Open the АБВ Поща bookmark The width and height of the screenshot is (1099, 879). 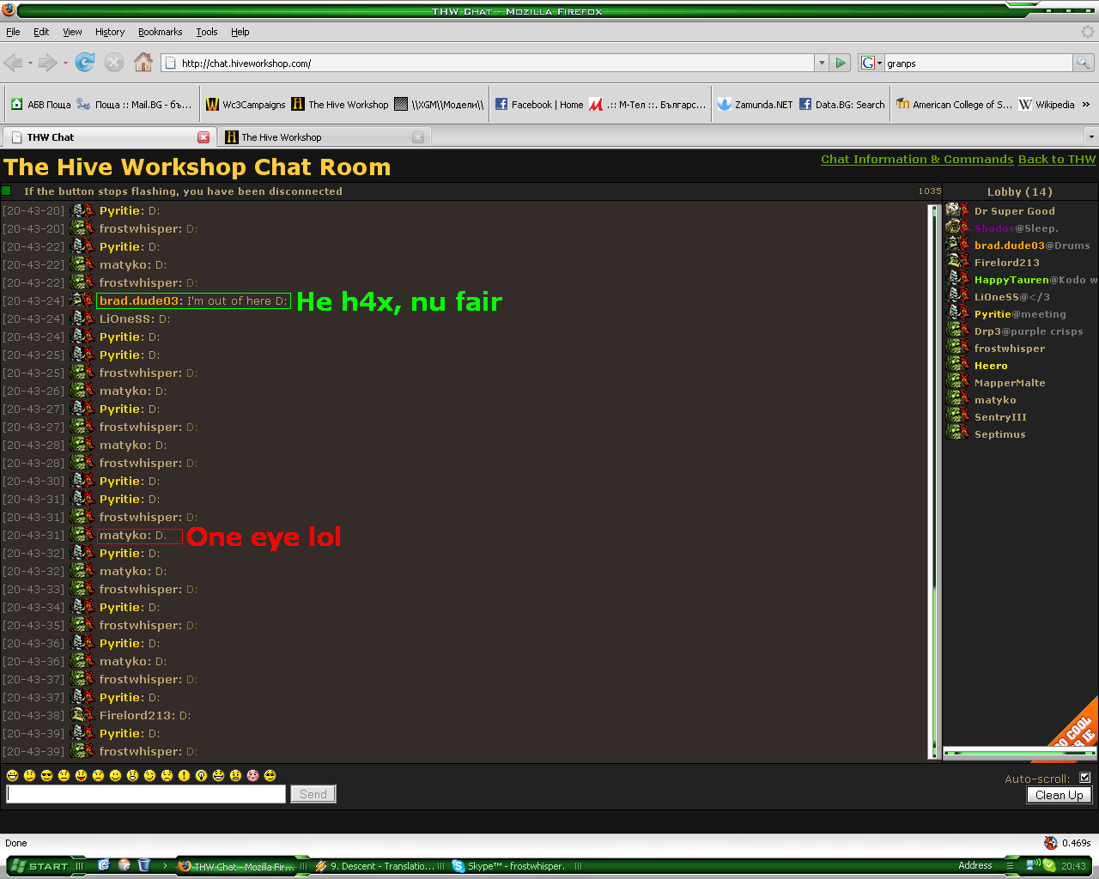41,105
